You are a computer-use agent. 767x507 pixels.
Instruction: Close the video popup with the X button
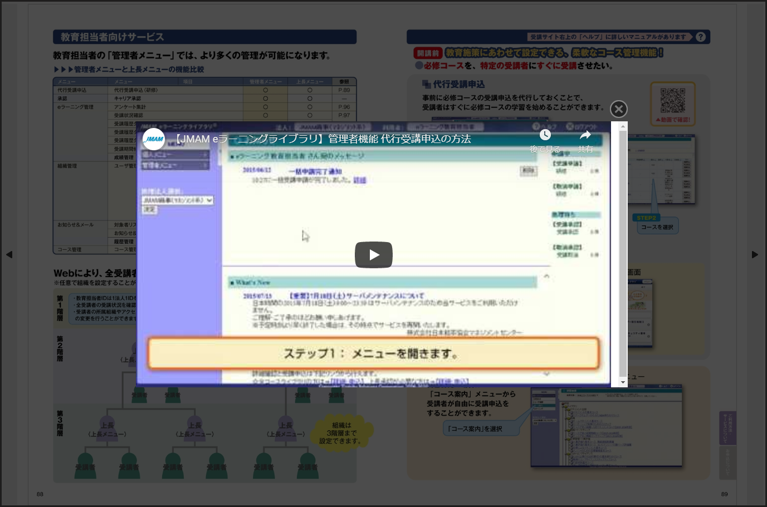pos(618,109)
